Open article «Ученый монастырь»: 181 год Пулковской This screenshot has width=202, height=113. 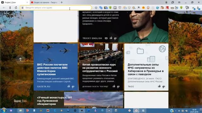pyautogui.click(x=54, y=101)
